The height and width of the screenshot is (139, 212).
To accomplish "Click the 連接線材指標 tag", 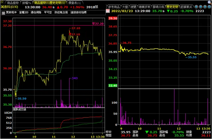I will pos(78,13).
